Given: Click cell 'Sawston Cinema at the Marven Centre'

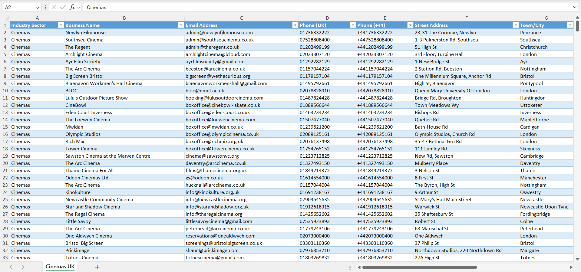Looking at the screenshot, I should click(x=124, y=156).
